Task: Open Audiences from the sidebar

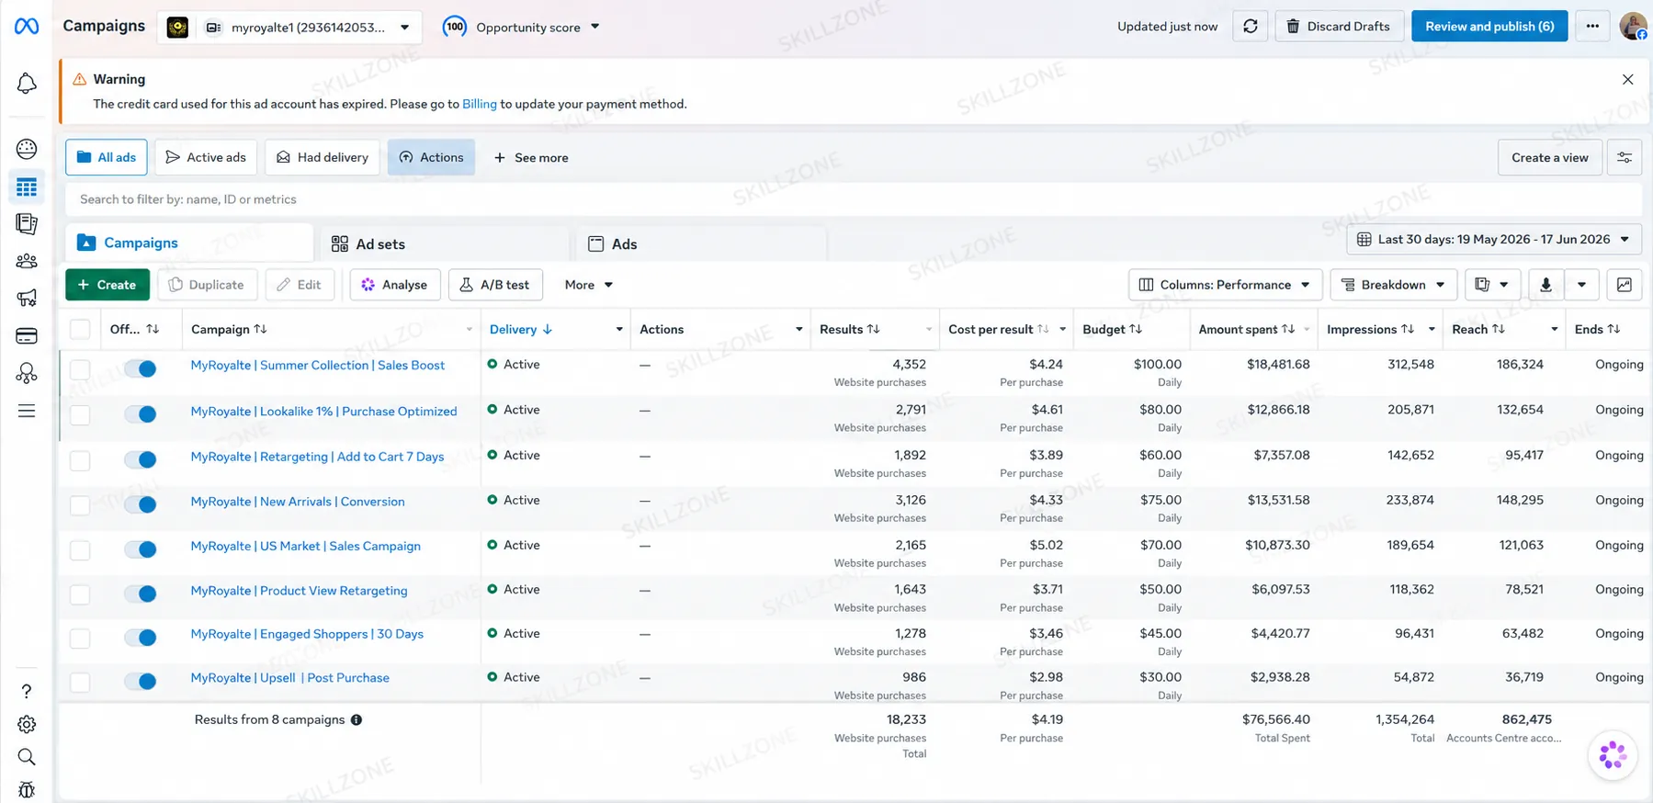Action: (x=27, y=261)
